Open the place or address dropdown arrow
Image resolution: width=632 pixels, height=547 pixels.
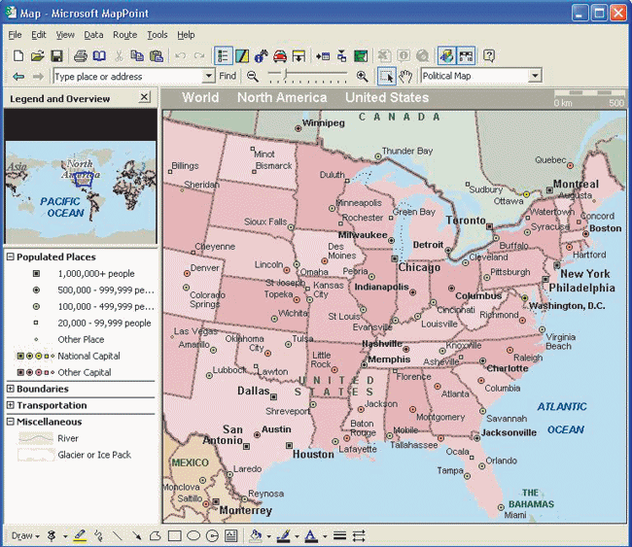click(208, 76)
